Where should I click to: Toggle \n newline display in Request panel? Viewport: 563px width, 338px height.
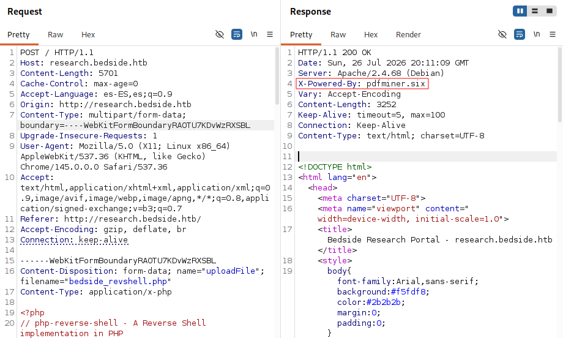pyautogui.click(x=254, y=34)
